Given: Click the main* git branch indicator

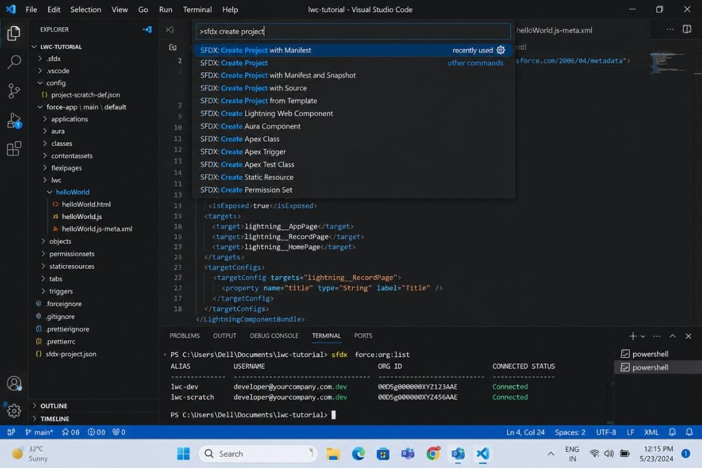Looking at the screenshot, I should (39, 432).
